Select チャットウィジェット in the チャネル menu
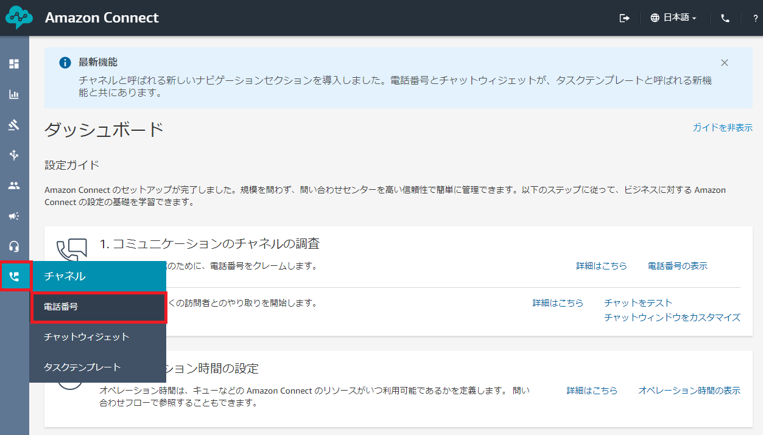 [98, 336]
